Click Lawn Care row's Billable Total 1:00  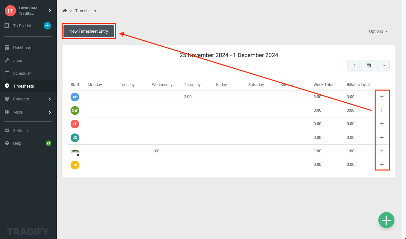click(351, 151)
